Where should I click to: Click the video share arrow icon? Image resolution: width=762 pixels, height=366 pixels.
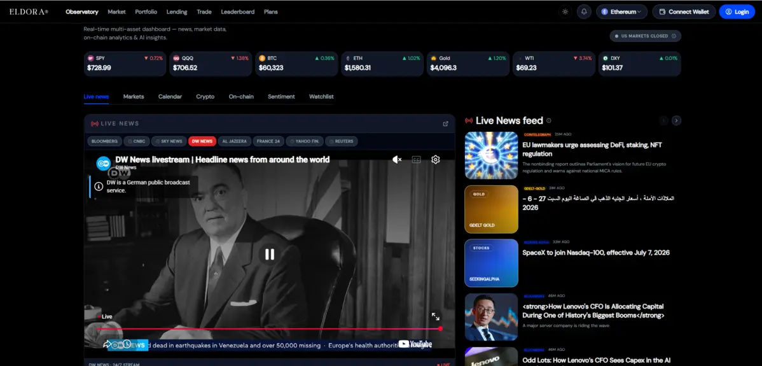click(107, 344)
